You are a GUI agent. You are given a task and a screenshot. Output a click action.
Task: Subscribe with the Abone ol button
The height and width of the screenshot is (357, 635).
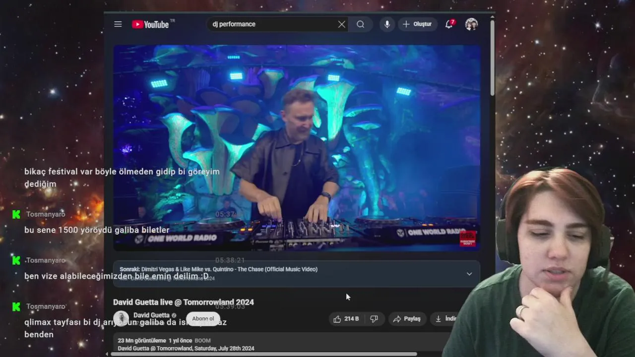pyautogui.click(x=203, y=319)
